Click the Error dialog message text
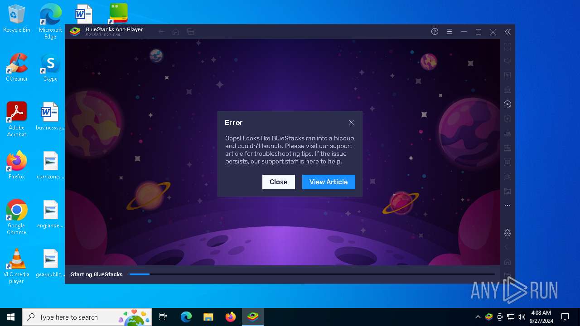The image size is (580, 326). [x=290, y=150]
